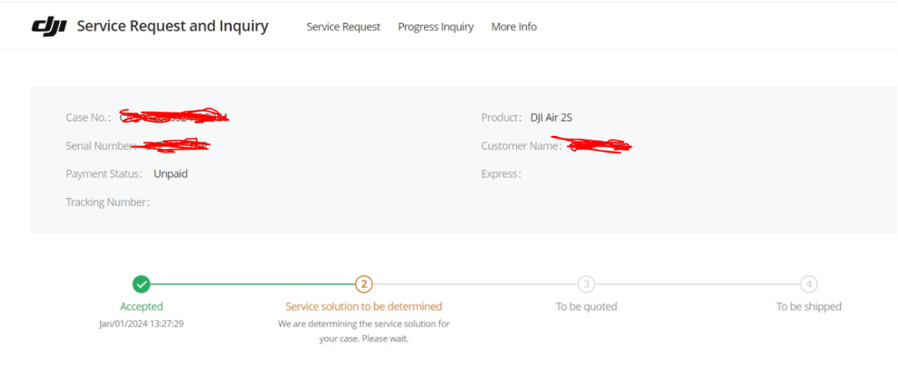898x371 pixels.
Task: Click the Service solution to be determined label
Action: (x=364, y=307)
